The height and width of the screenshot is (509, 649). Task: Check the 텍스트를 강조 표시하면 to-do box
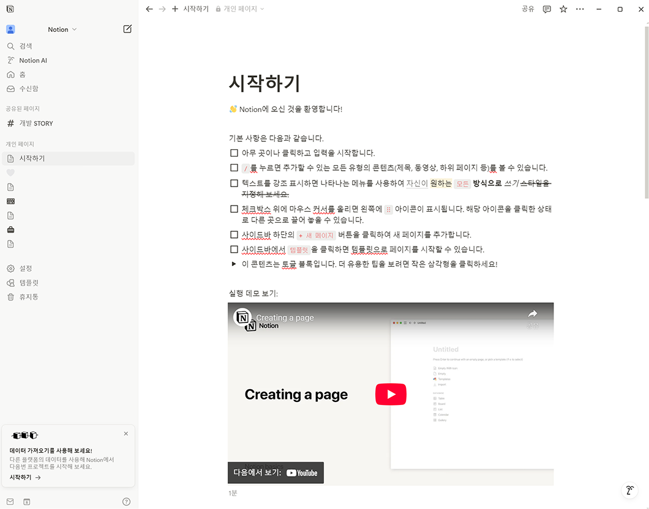click(234, 183)
